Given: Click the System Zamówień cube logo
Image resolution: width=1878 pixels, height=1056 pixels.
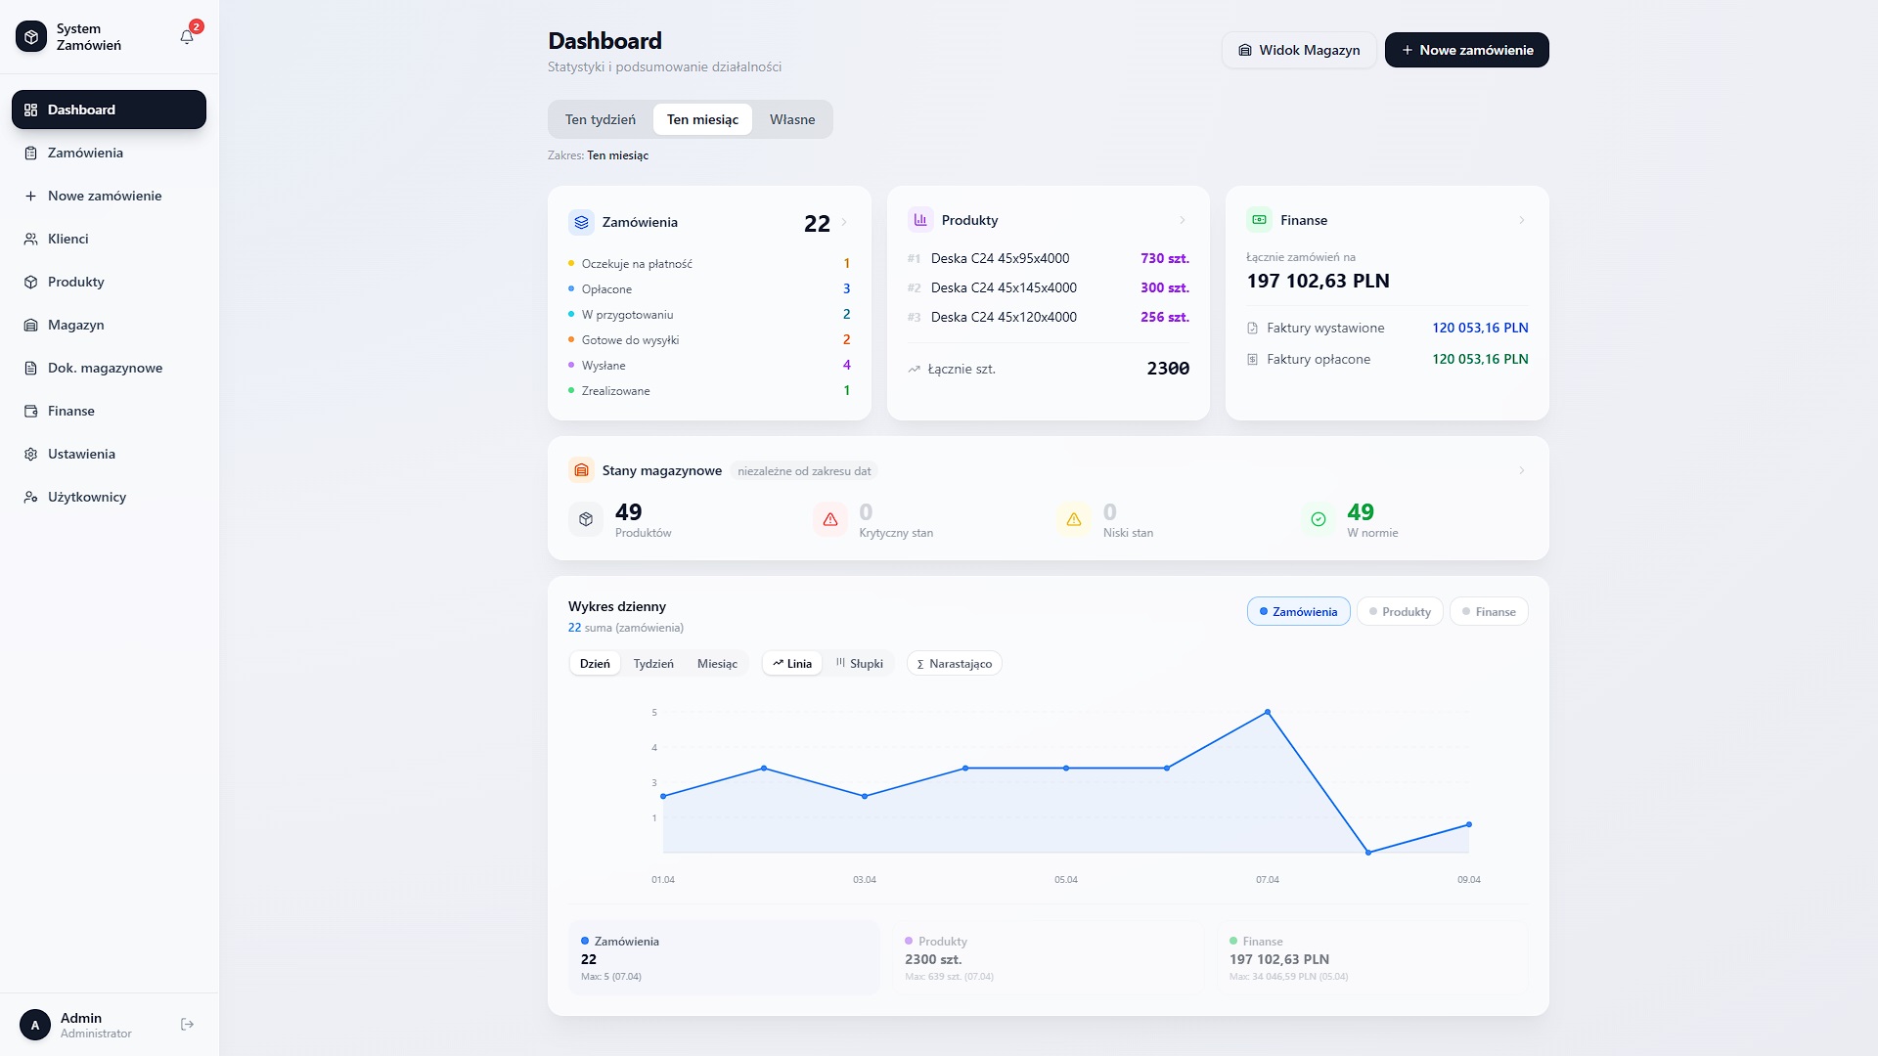Looking at the screenshot, I should [31, 37].
